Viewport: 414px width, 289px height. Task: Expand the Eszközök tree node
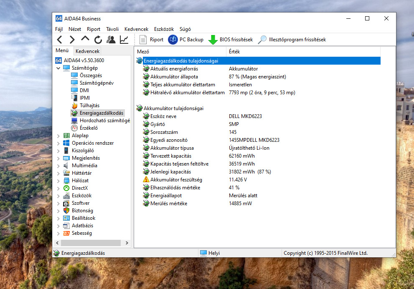coord(58,196)
